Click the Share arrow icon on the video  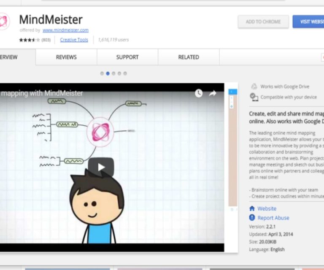[x=213, y=93]
